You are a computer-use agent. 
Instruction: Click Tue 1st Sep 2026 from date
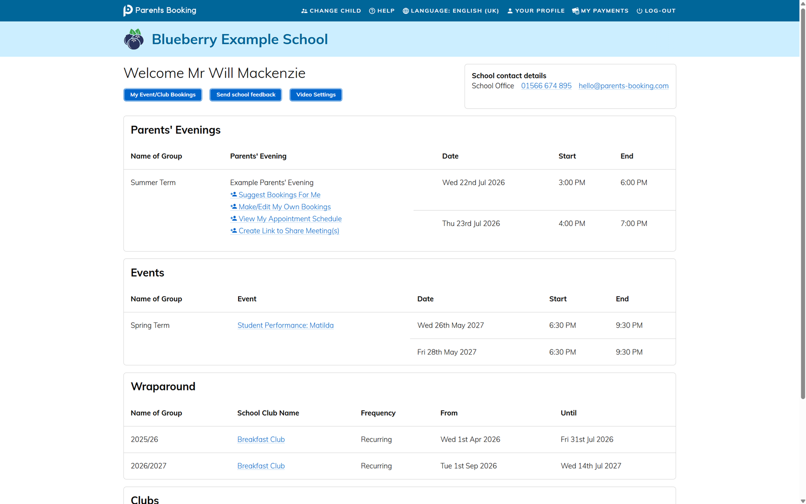pyautogui.click(x=468, y=466)
